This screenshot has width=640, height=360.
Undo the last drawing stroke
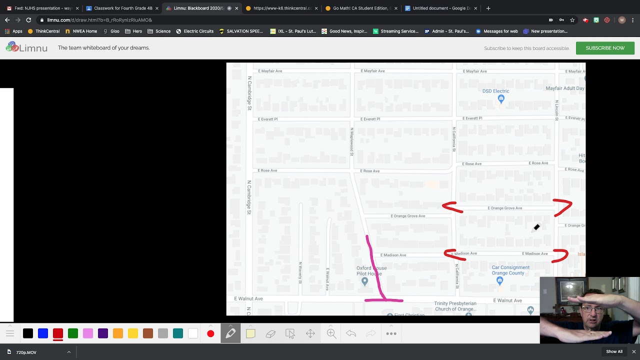click(x=351, y=333)
